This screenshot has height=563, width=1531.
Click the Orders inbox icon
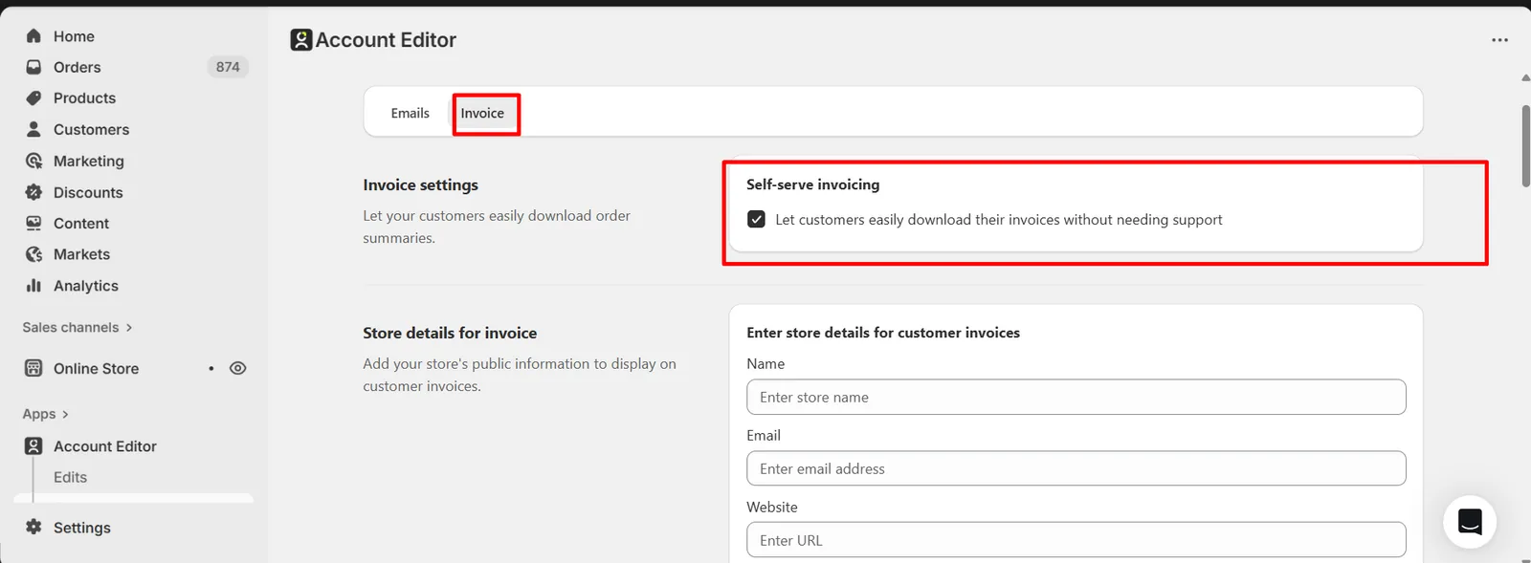coord(33,67)
